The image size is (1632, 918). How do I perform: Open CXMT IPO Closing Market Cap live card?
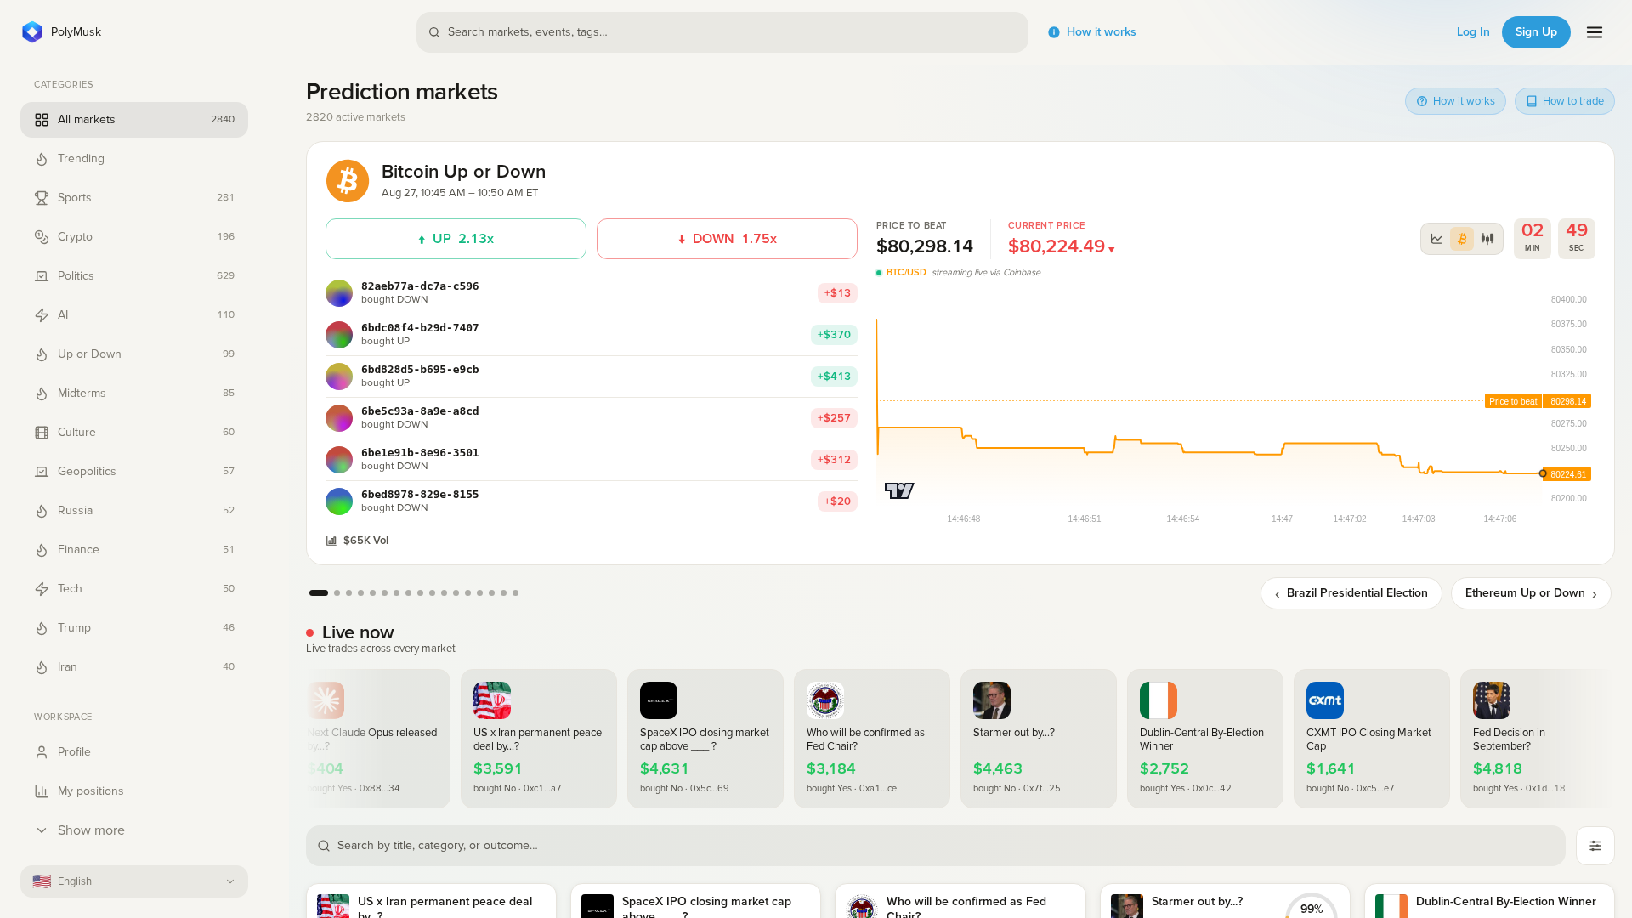click(1372, 739)
